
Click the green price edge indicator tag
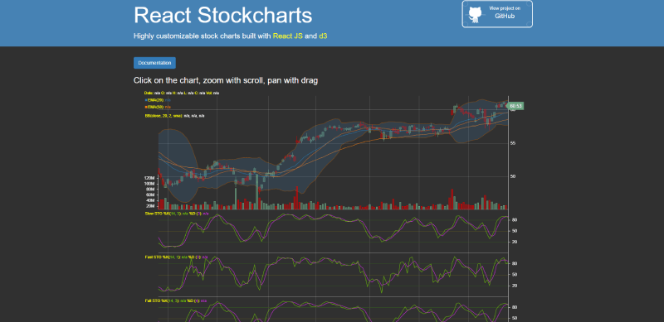pos(515,106)
